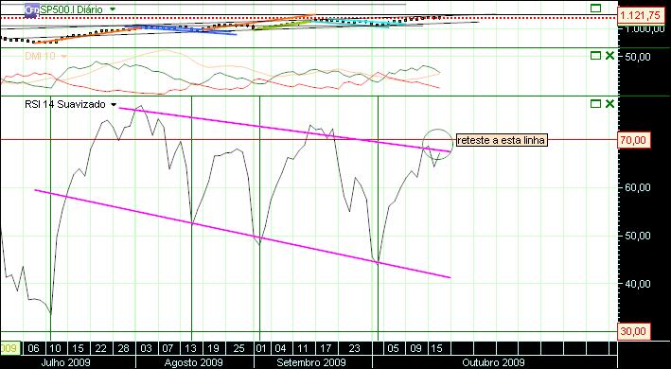This screenshot has height=369, width=671.
Task: Click date 17 on the time axis
Action: point(326,348)
